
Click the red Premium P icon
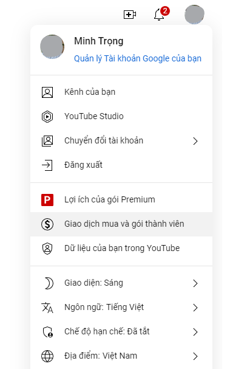[x=47, y=200]
